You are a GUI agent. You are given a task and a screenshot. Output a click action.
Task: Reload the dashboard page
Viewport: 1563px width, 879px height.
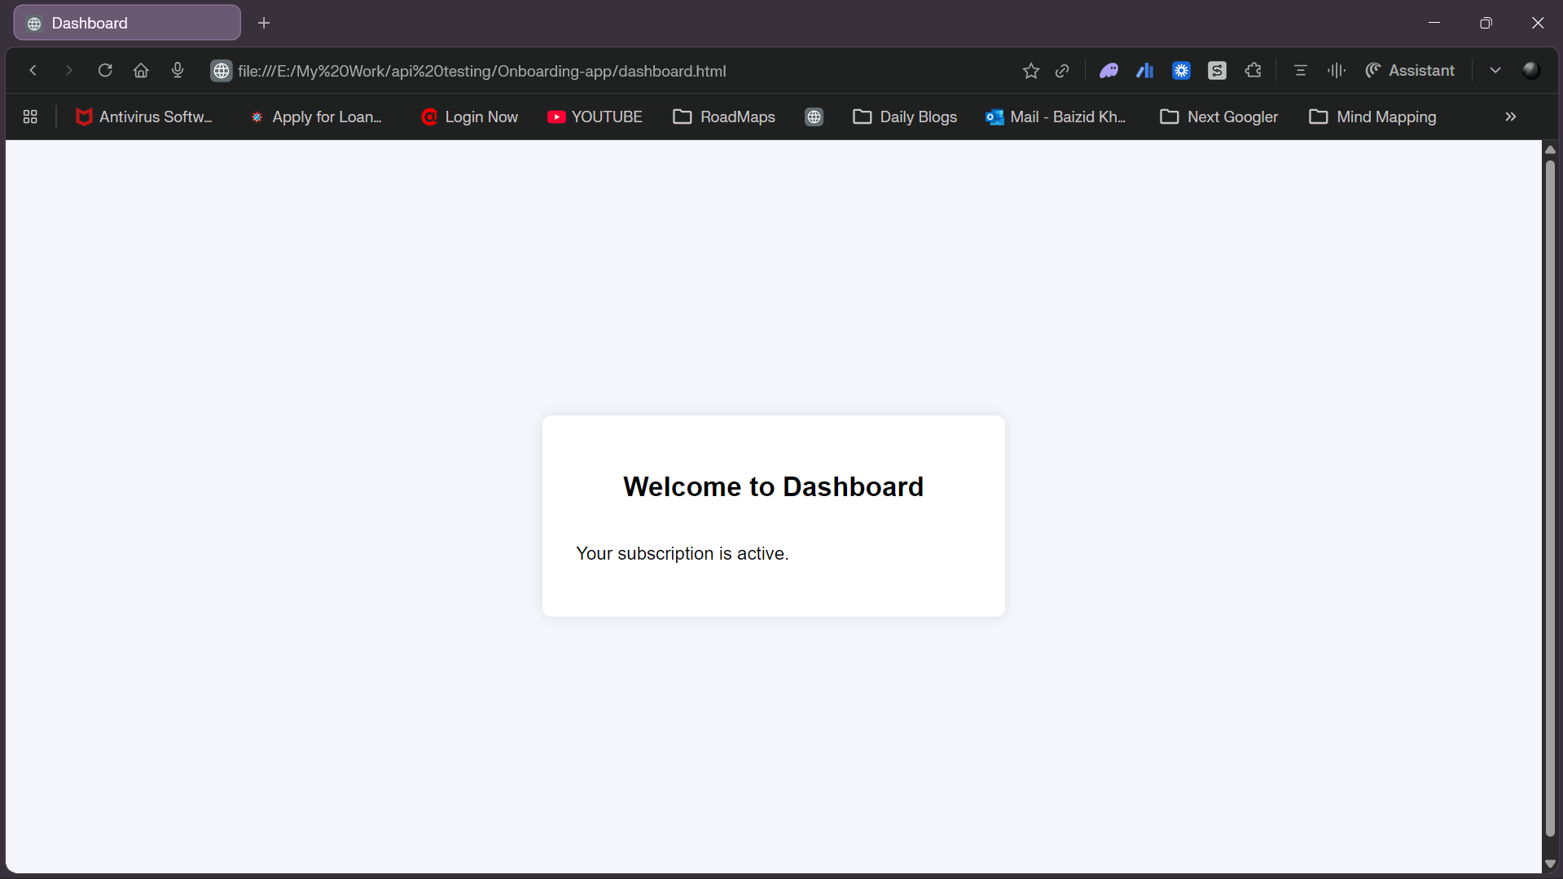point(105,71)
